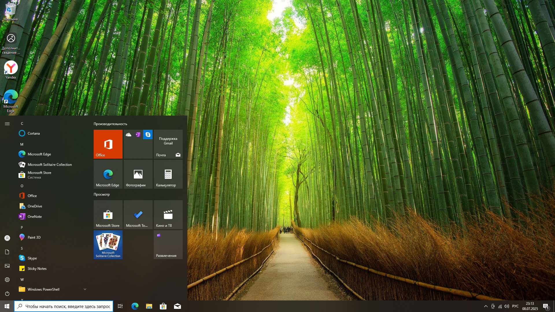Screen dimensions: 555x312
Task: Click the taskbar search input field
Action: pyautogui.click(x=67, y=307)
